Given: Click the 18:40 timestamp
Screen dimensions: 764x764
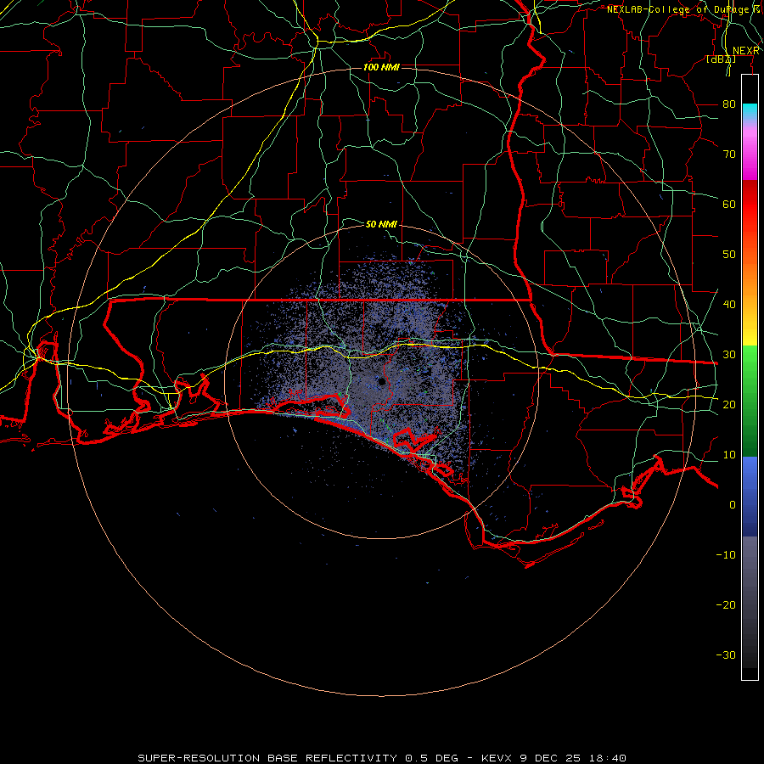Looking at the screenshot, I should click(x=607, y=758).
